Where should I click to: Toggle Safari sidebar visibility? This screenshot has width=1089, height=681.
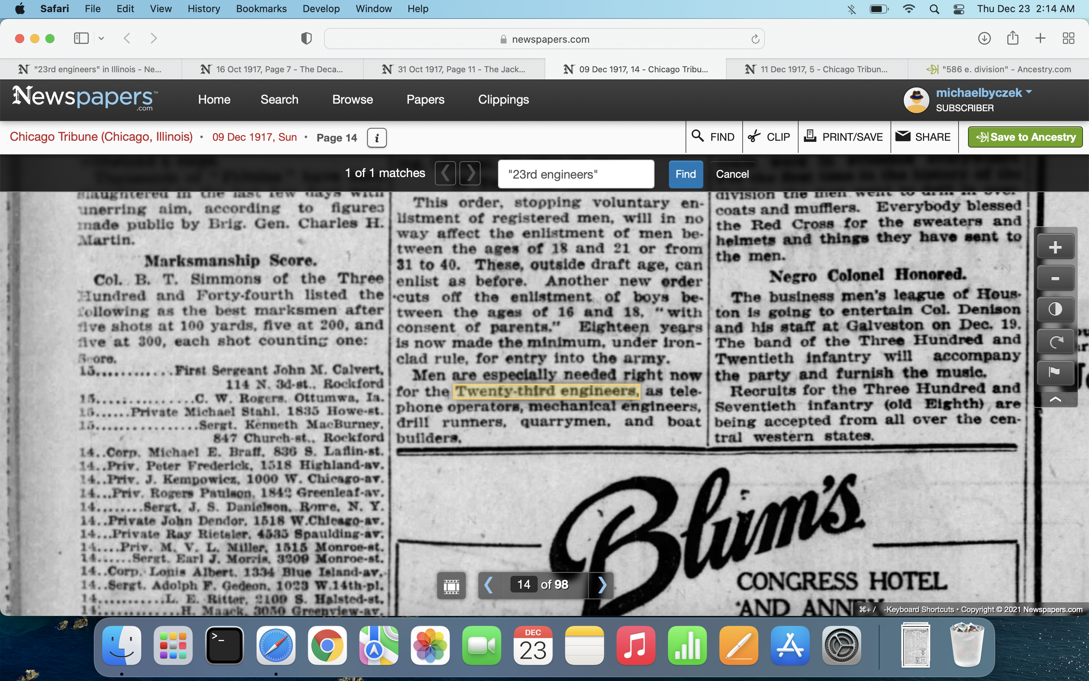pyautogui.click(x=81, y=39)
